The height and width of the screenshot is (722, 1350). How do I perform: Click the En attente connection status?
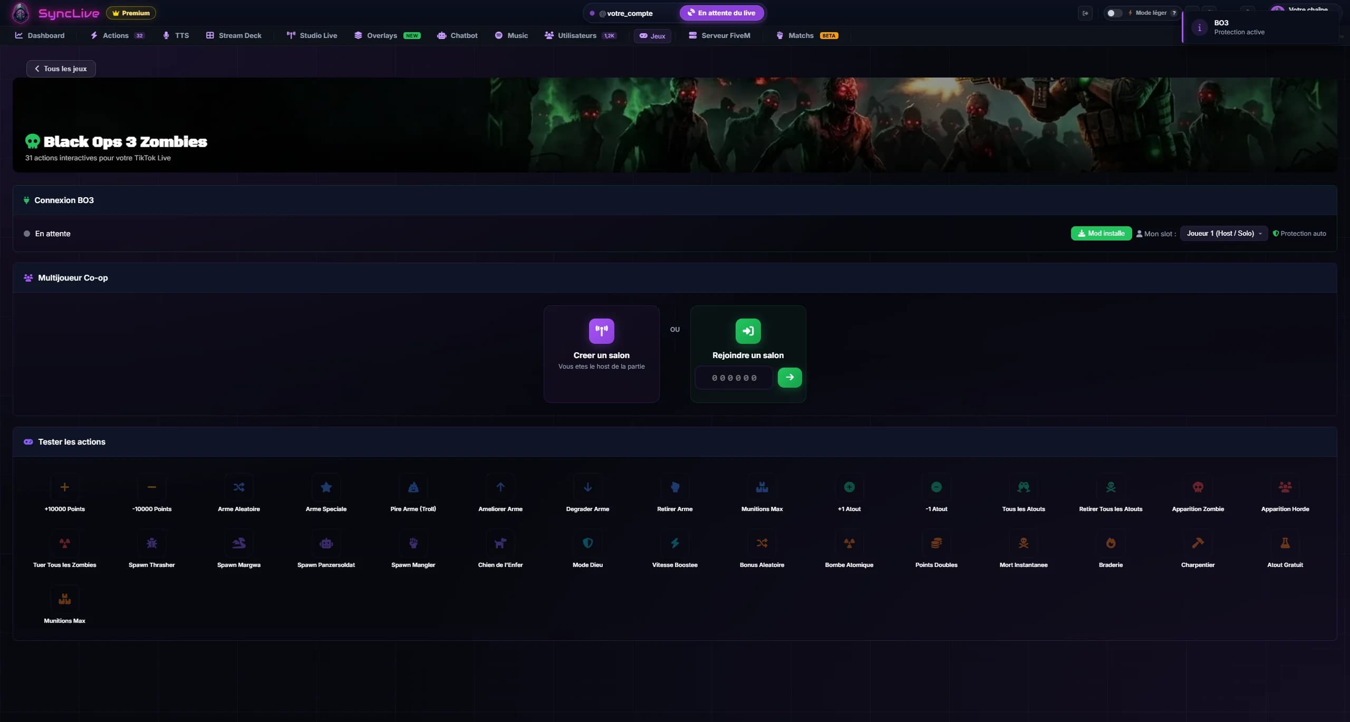click(47, 234)
